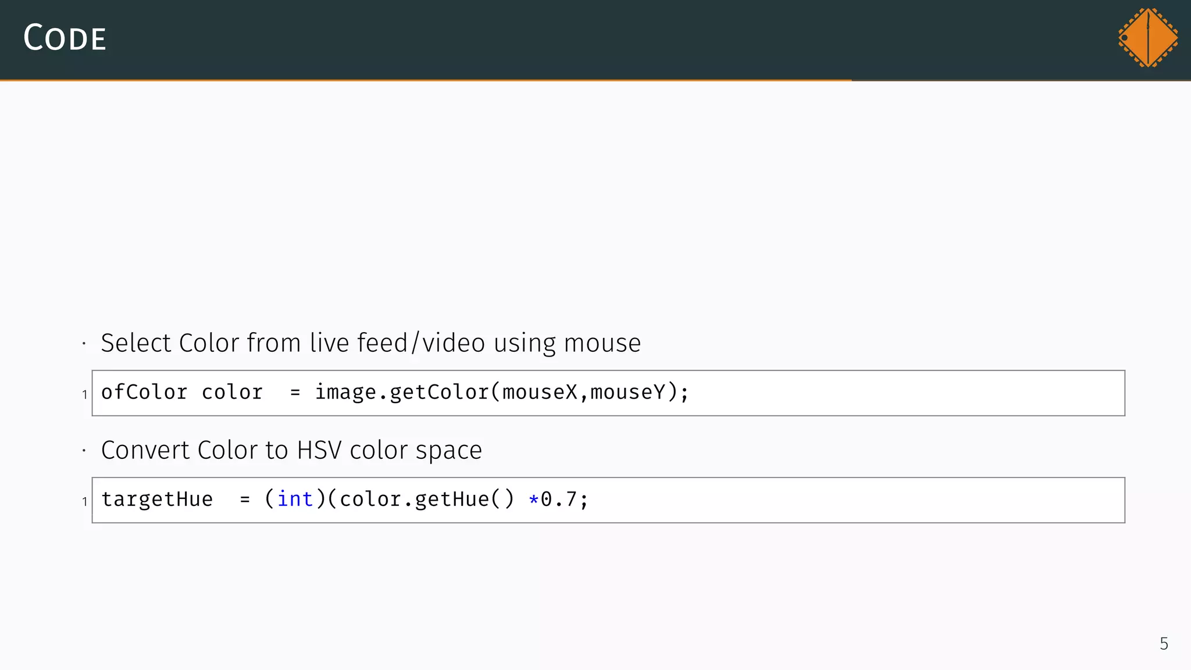Click "Convert Color to HSV color space" text
The width and height of the screenshot is (1191, 670).
pos(291,450)
